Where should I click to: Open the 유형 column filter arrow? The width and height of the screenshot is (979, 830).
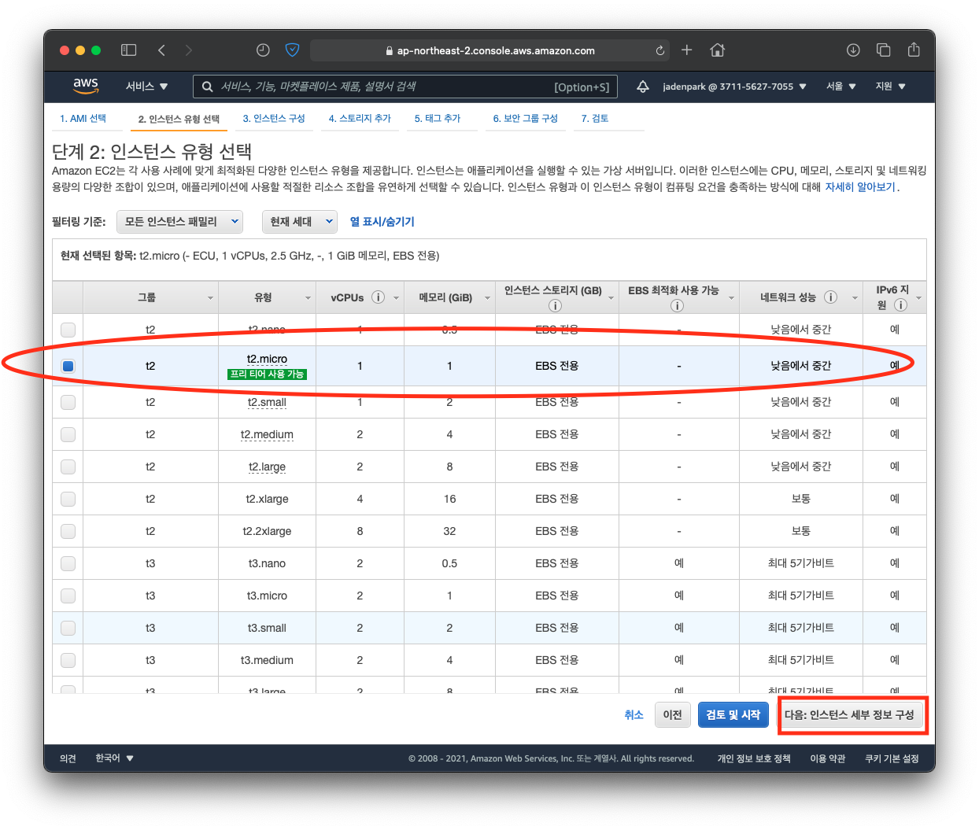(308, 298)
